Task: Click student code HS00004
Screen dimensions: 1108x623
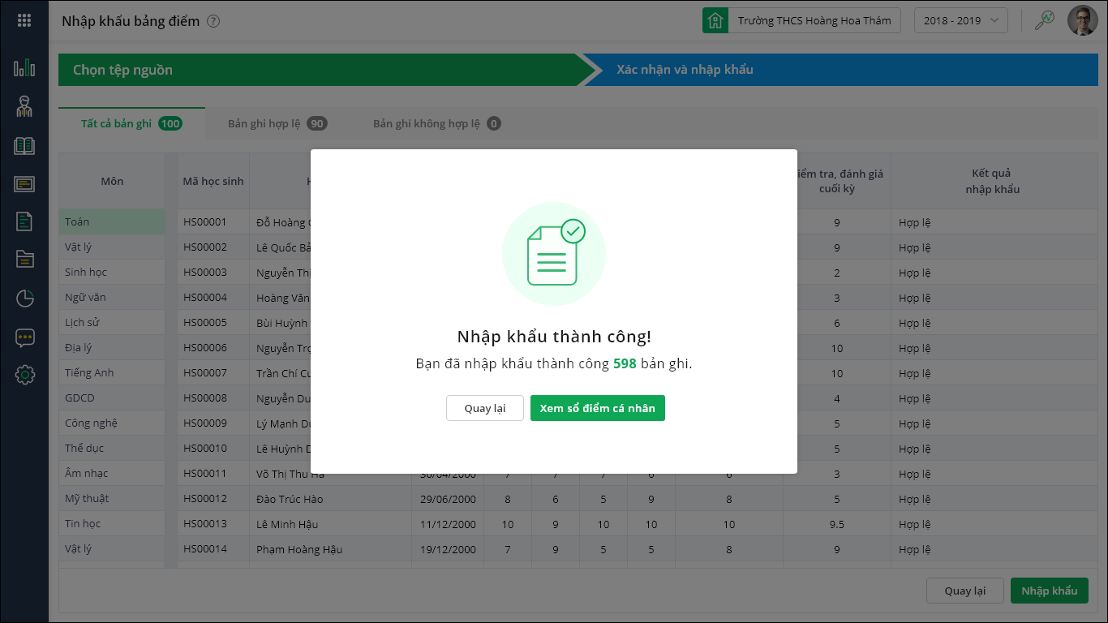Action: 205,298
